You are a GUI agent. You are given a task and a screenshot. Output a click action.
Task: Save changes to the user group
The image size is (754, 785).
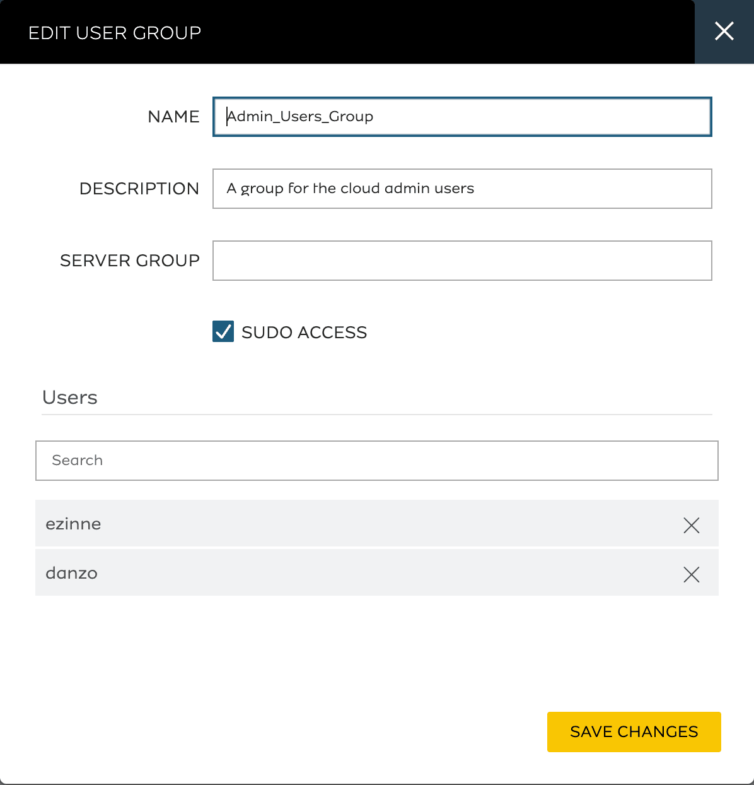(634, 732)
